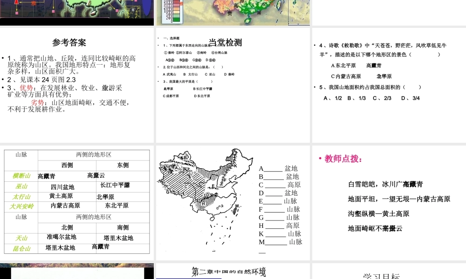Click the 东侧 column header
The image size is (466, 279).
[x=123, y=165]
